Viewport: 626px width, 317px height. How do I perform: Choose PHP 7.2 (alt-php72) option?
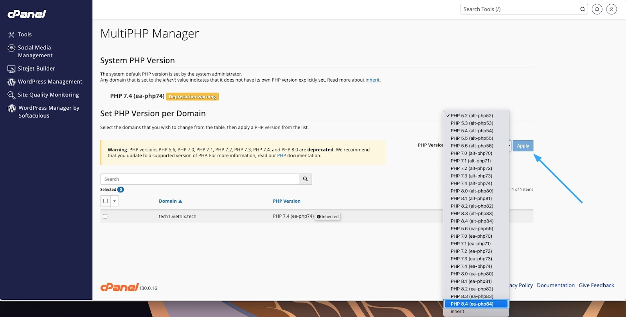(x=476, y=169)
